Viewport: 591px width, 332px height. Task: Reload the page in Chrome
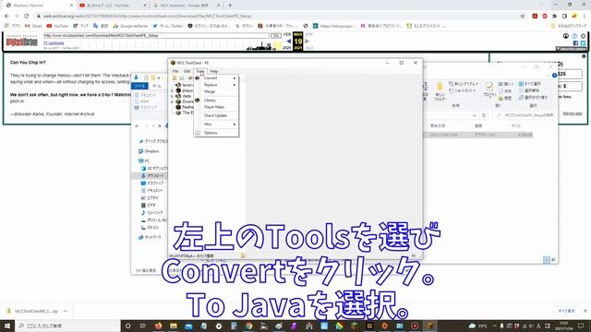coord(27,17)
